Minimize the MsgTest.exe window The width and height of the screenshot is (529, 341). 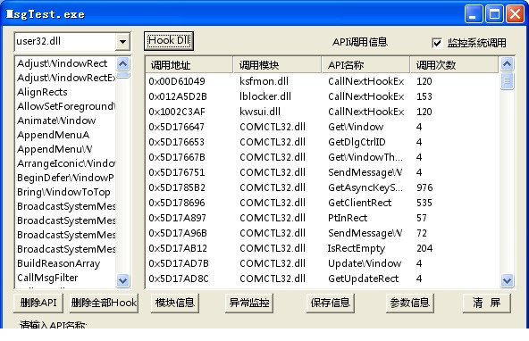coord(474,14)
